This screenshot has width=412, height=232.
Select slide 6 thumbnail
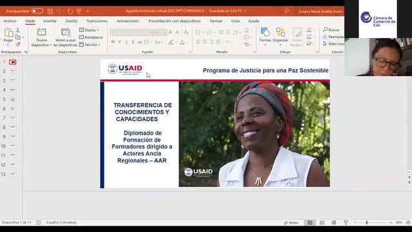point(12,109)
